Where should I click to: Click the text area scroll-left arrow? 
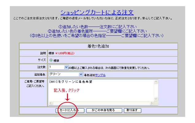tap(51, 103)
